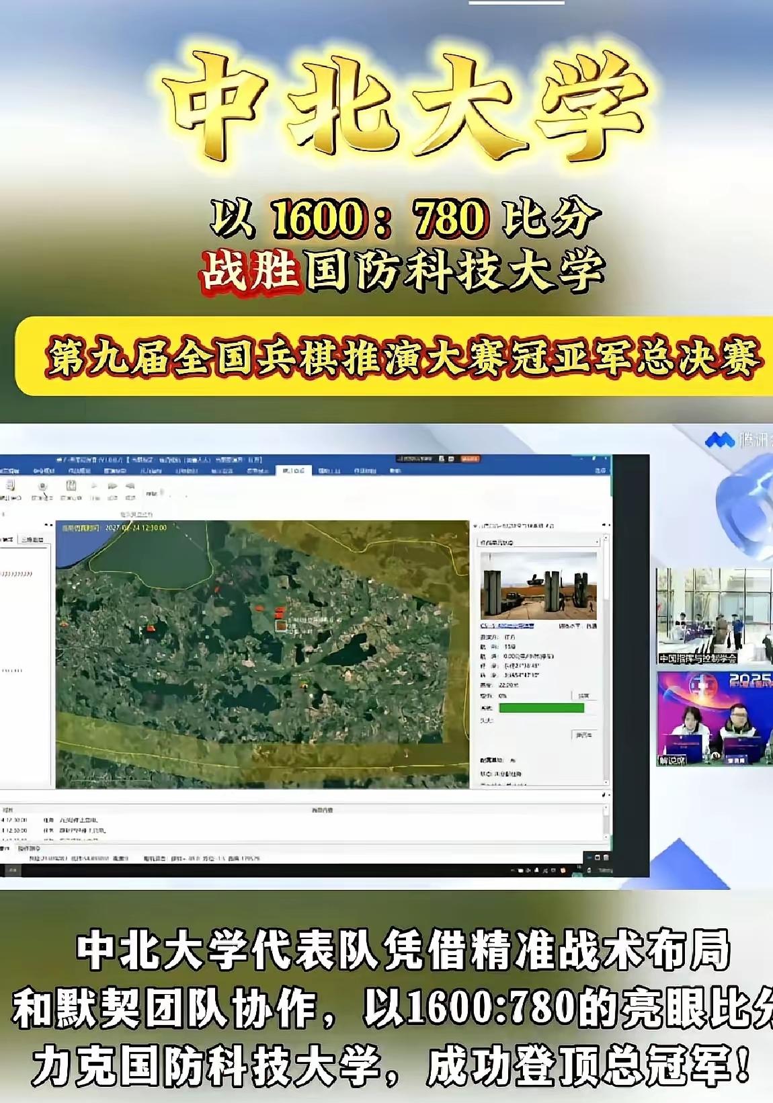The height and width of the screenshot is (1103, 773).
Task: Click the unit info panel vertical scrollbar
Action: 606,659
